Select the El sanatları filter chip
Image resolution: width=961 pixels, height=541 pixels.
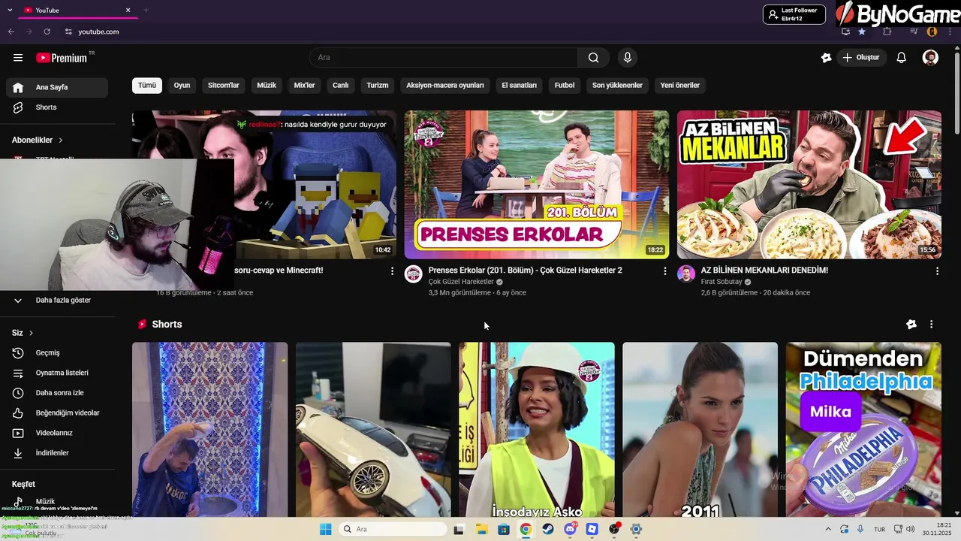[520, 86]
